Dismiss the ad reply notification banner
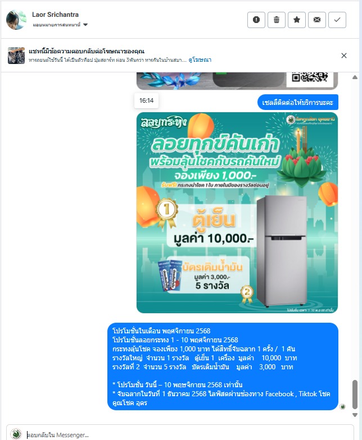The height and width of the screenshot is (440, 362). pyautogui.click(x=344, y=56)
